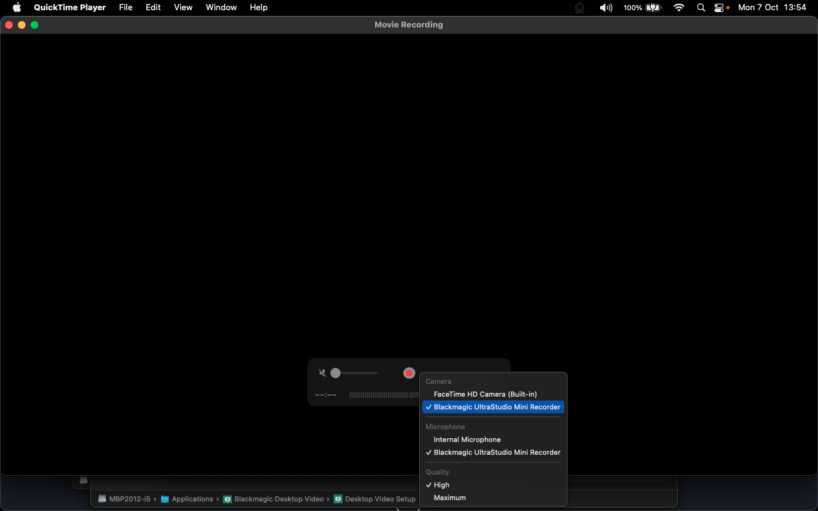Open the File menu
Screen dimensions: 818x511
(126, 8)
